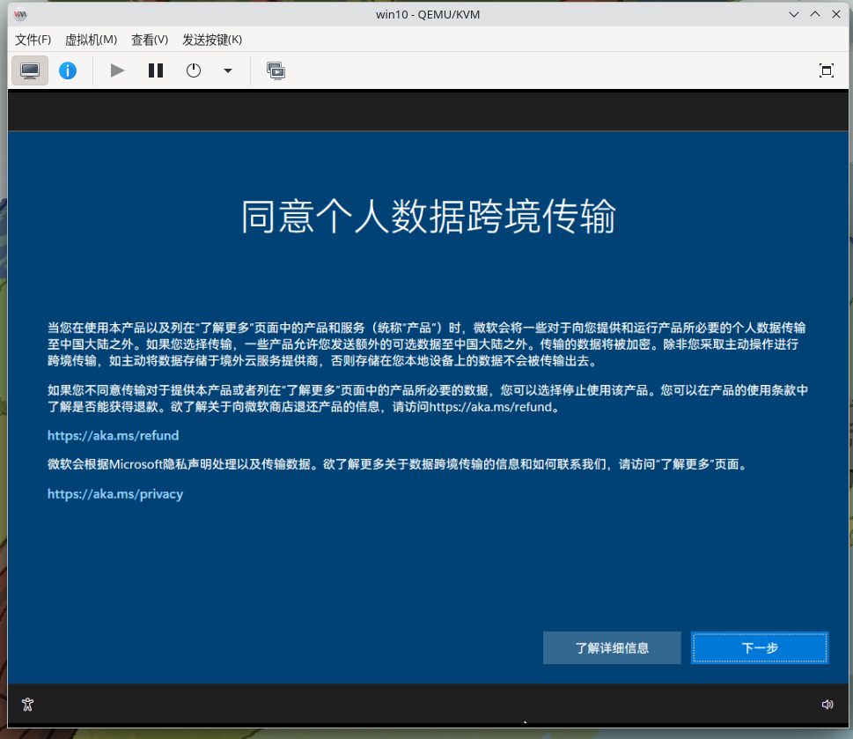Viewport: 853px width, 739px height.
Task: Shut down the virtual machine power icon
Action: click(x=193, y=70)
